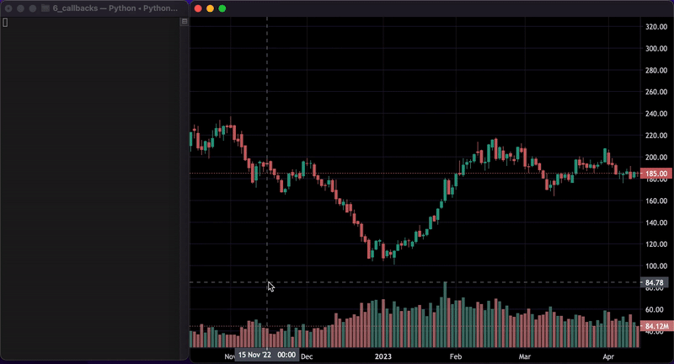Click the 320.00 price scale label
The height and width of the screenshot is (364, 674).
point(655,27)
